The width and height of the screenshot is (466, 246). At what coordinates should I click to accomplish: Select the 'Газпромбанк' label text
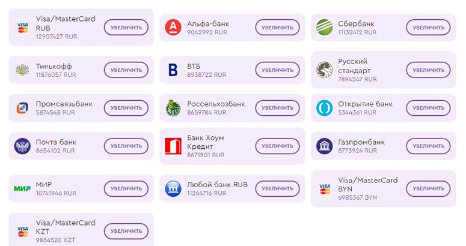click(361, 142)
